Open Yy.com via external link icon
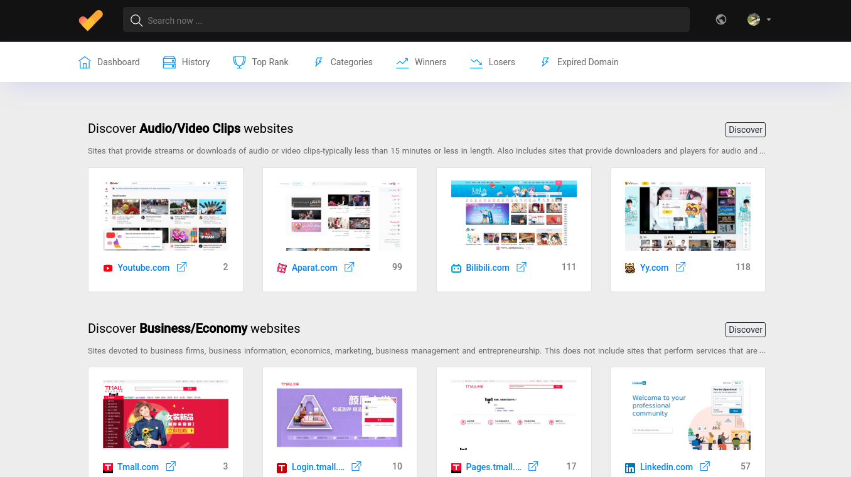Screen dimensions: 851x477 pyautogui.click(x=680, y=267)
